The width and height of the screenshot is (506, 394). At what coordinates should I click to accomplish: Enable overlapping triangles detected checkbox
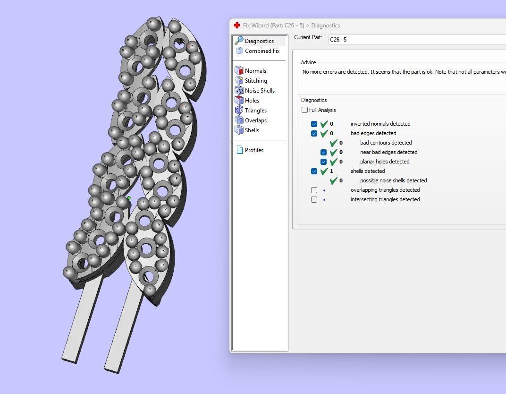click(x=314, y=190)
